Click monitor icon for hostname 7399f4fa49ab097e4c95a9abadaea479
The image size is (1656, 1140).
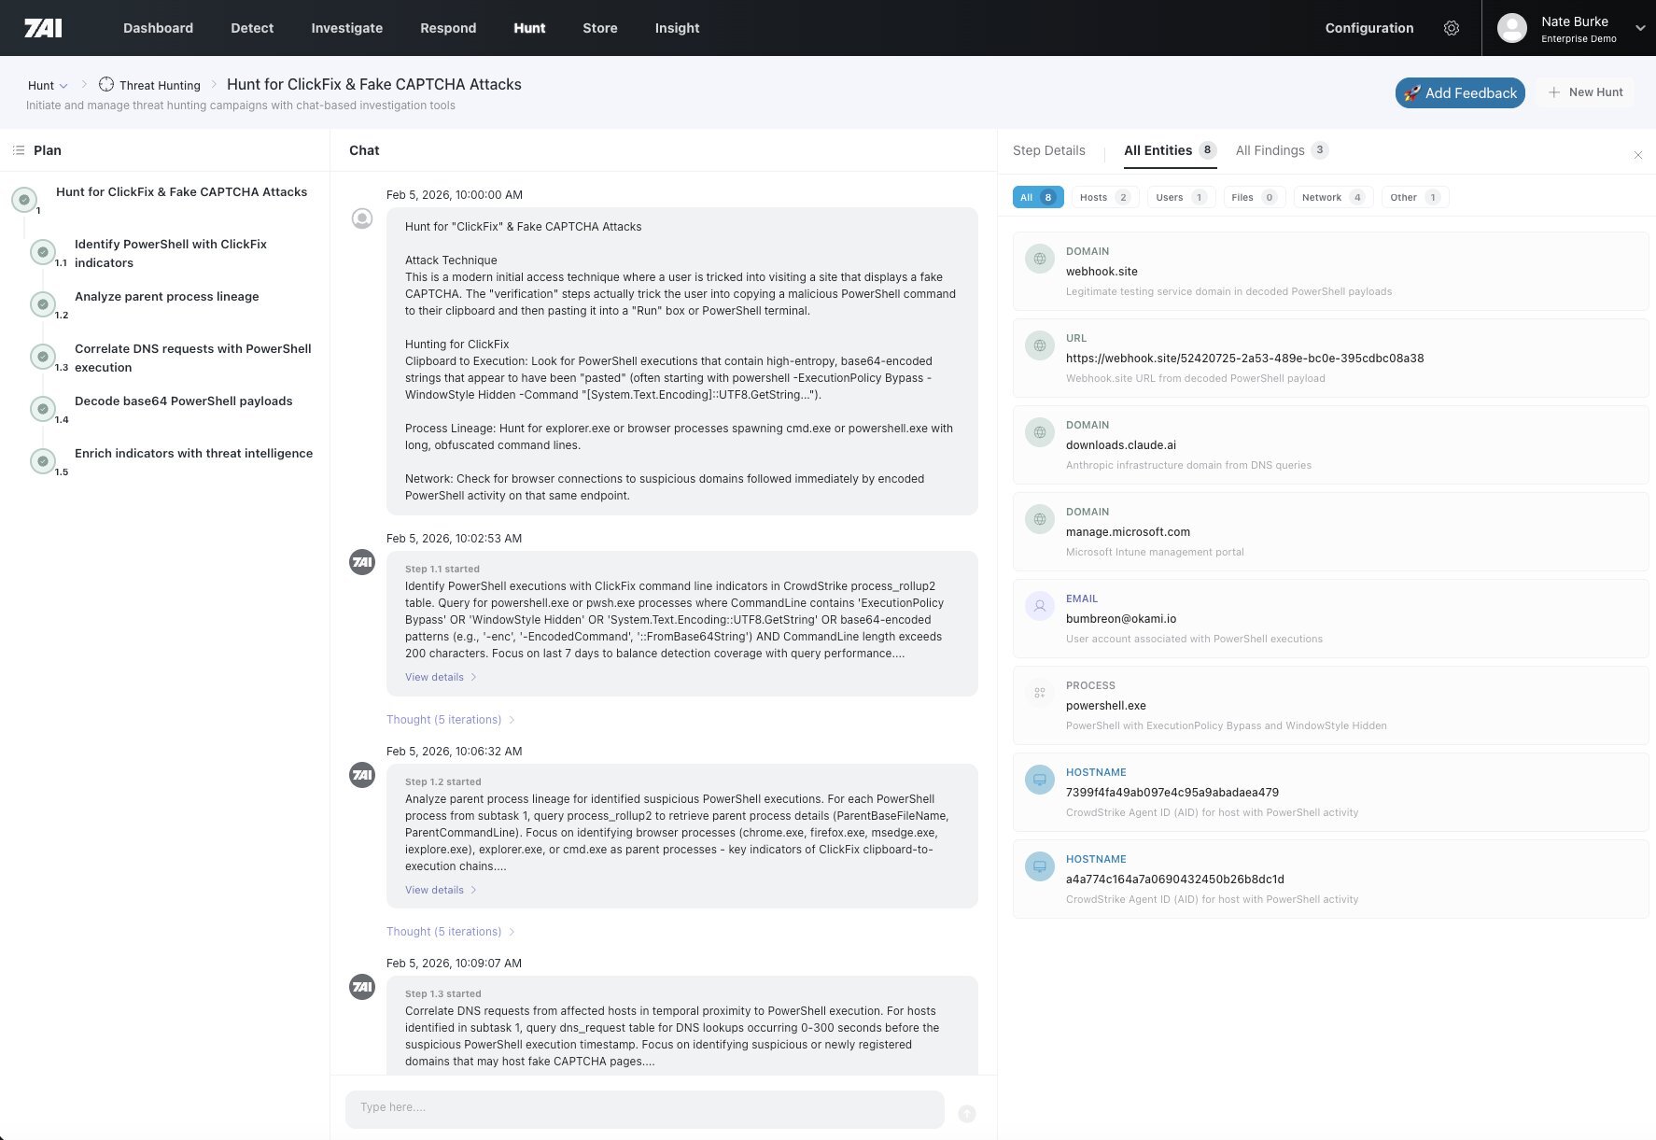tap(1039, 780)
